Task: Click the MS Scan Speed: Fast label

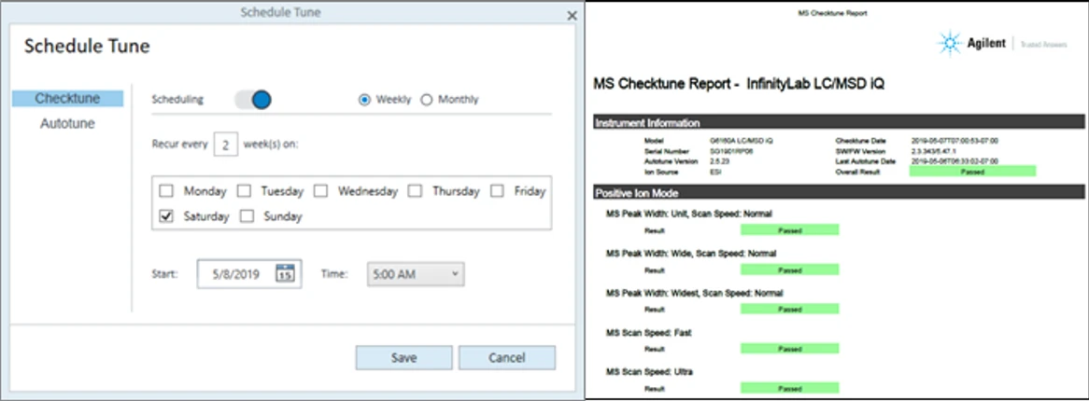Action: 649,333
